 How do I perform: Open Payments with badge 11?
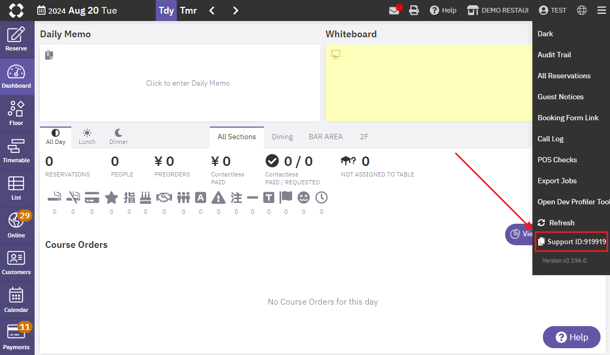[17, 337]
